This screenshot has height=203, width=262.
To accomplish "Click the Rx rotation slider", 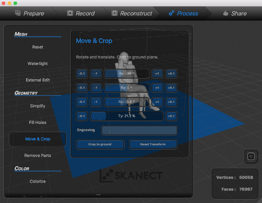I will (127, 73).
